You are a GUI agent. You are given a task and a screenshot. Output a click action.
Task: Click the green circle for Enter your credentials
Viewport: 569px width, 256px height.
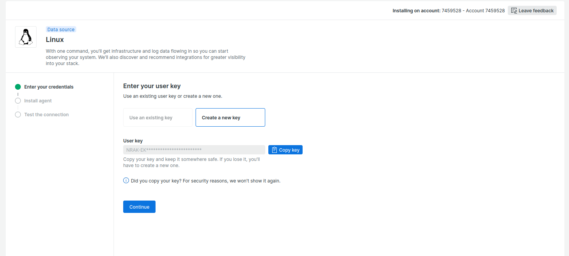pos(18,87)
